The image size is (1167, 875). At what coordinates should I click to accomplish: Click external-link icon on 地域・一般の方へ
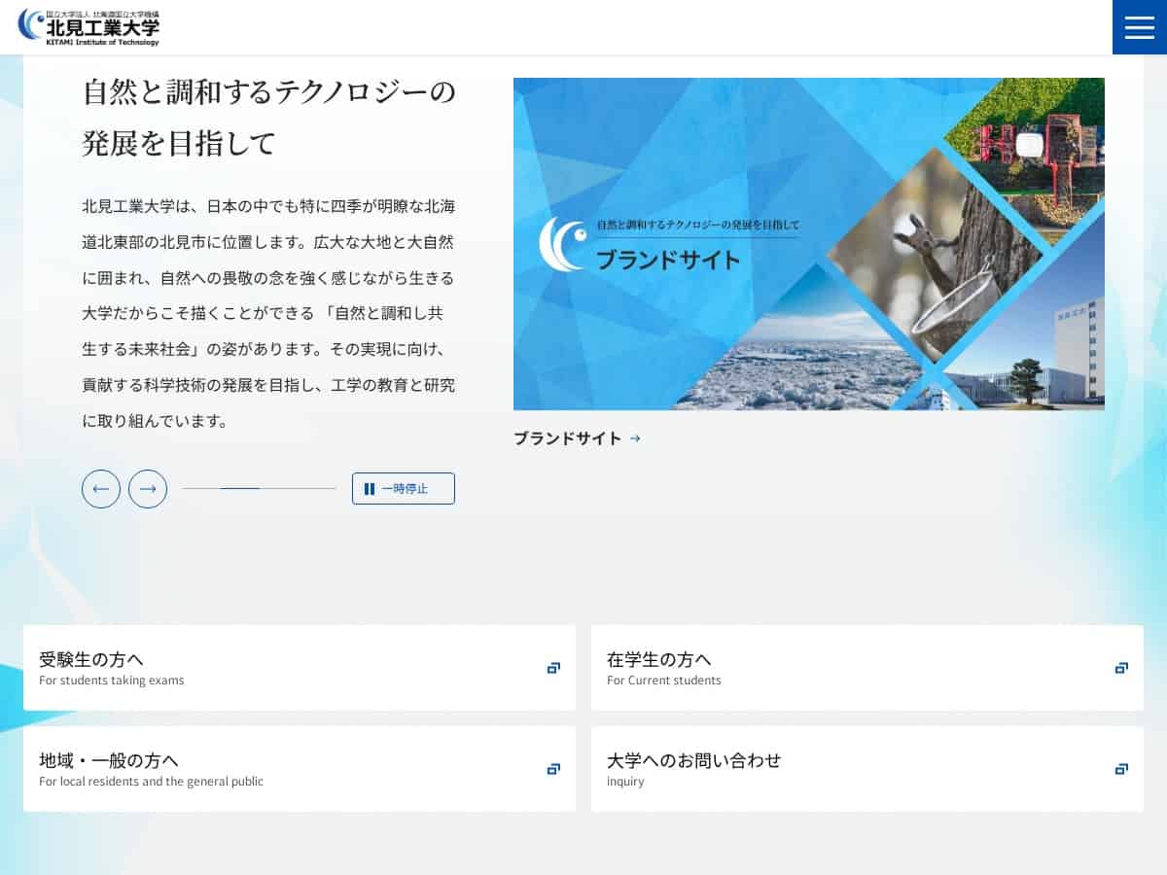pos(553,769)
